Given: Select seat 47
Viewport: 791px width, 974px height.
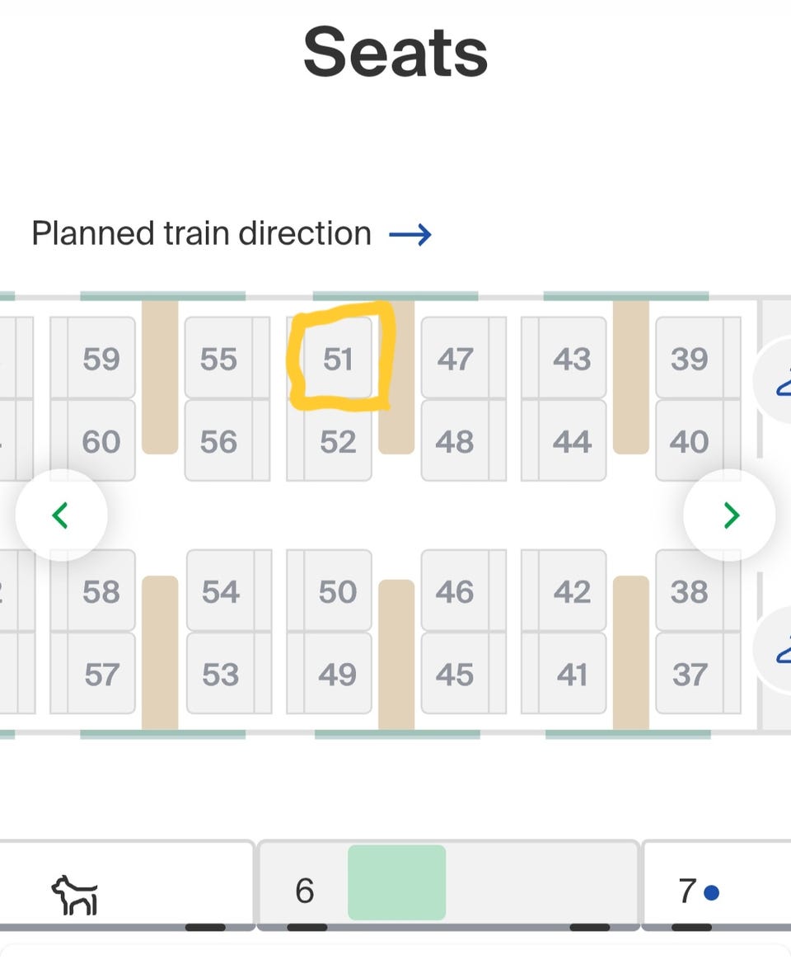Looking at the screenshot, I should pyautogui.click(x=455, y=359).
